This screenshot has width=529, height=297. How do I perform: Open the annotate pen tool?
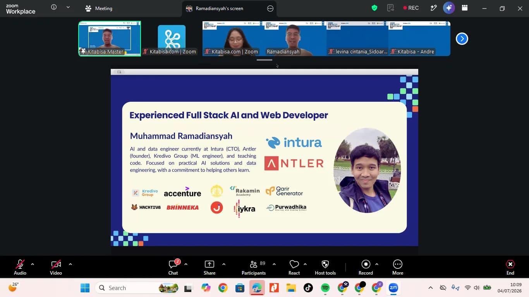[x=434, y=8]
